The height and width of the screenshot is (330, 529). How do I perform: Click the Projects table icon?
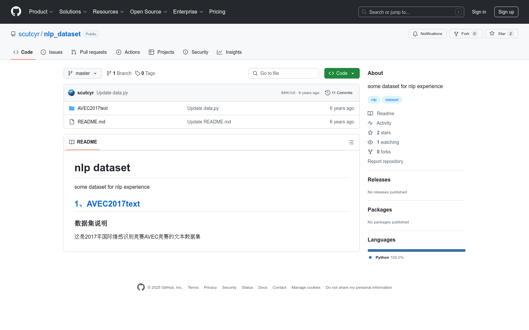pos(151,52)
